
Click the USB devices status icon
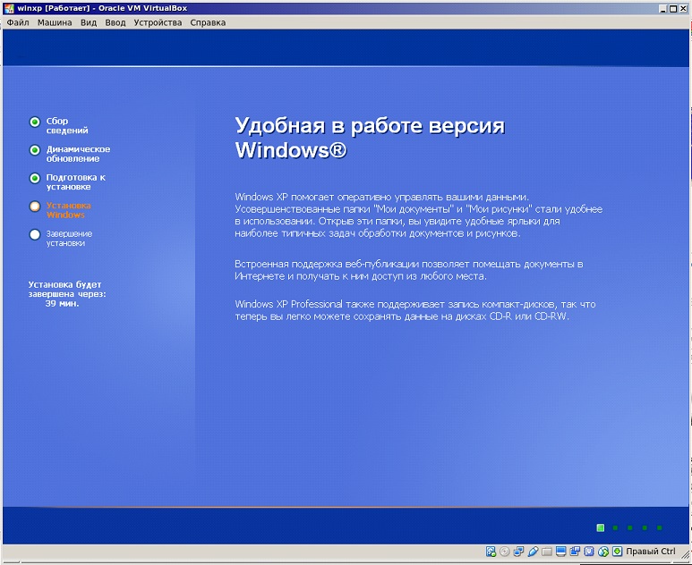click(534, 552)
